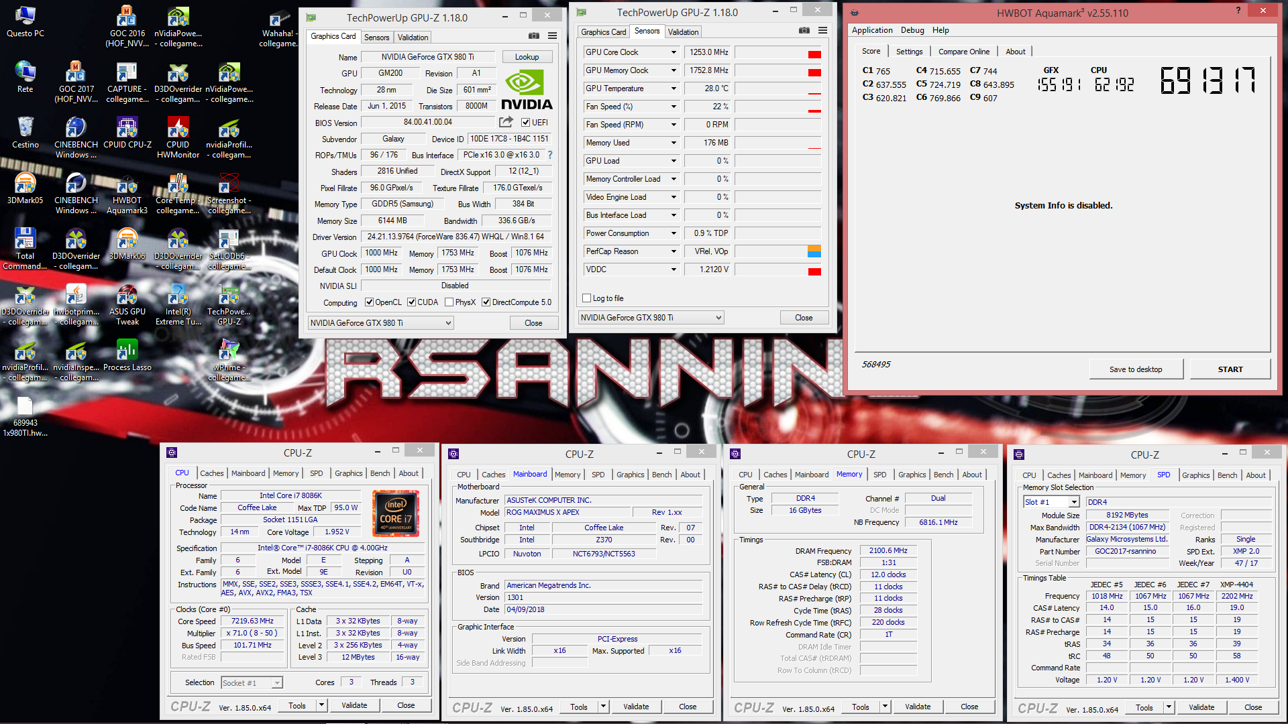1288x724 pixels.
Task: Open Application menu in HWBOT Aquamark
Action: click(872, 30)
